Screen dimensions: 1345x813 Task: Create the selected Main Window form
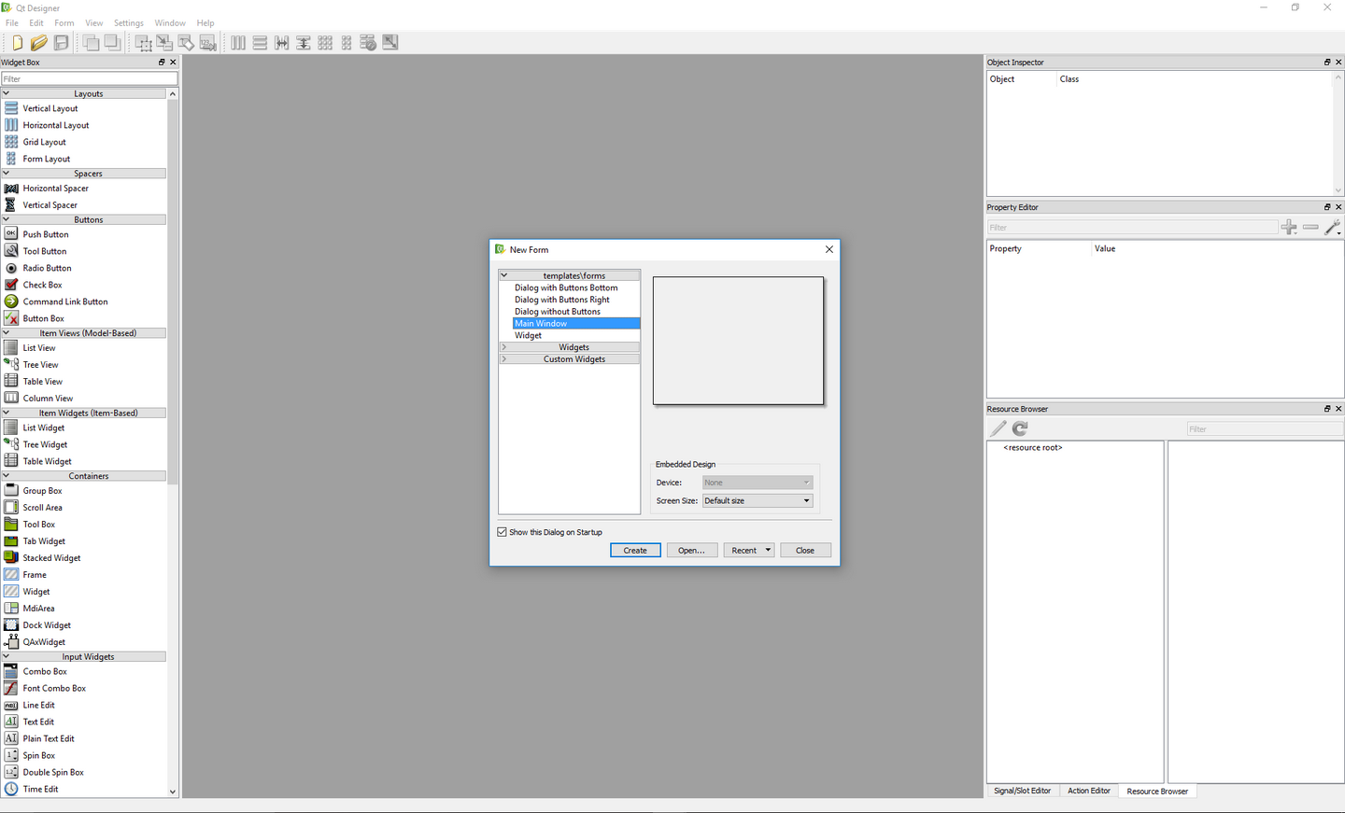(x=635, y=550)
